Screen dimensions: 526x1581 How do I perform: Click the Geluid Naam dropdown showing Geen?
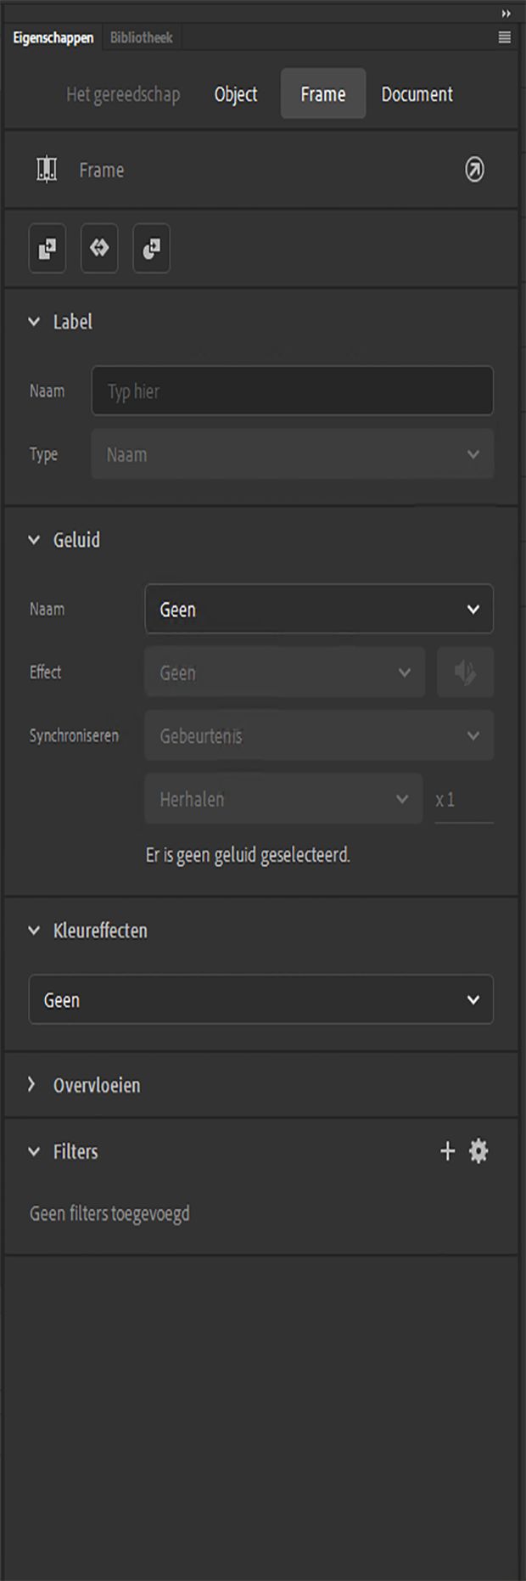coord(318,609)
